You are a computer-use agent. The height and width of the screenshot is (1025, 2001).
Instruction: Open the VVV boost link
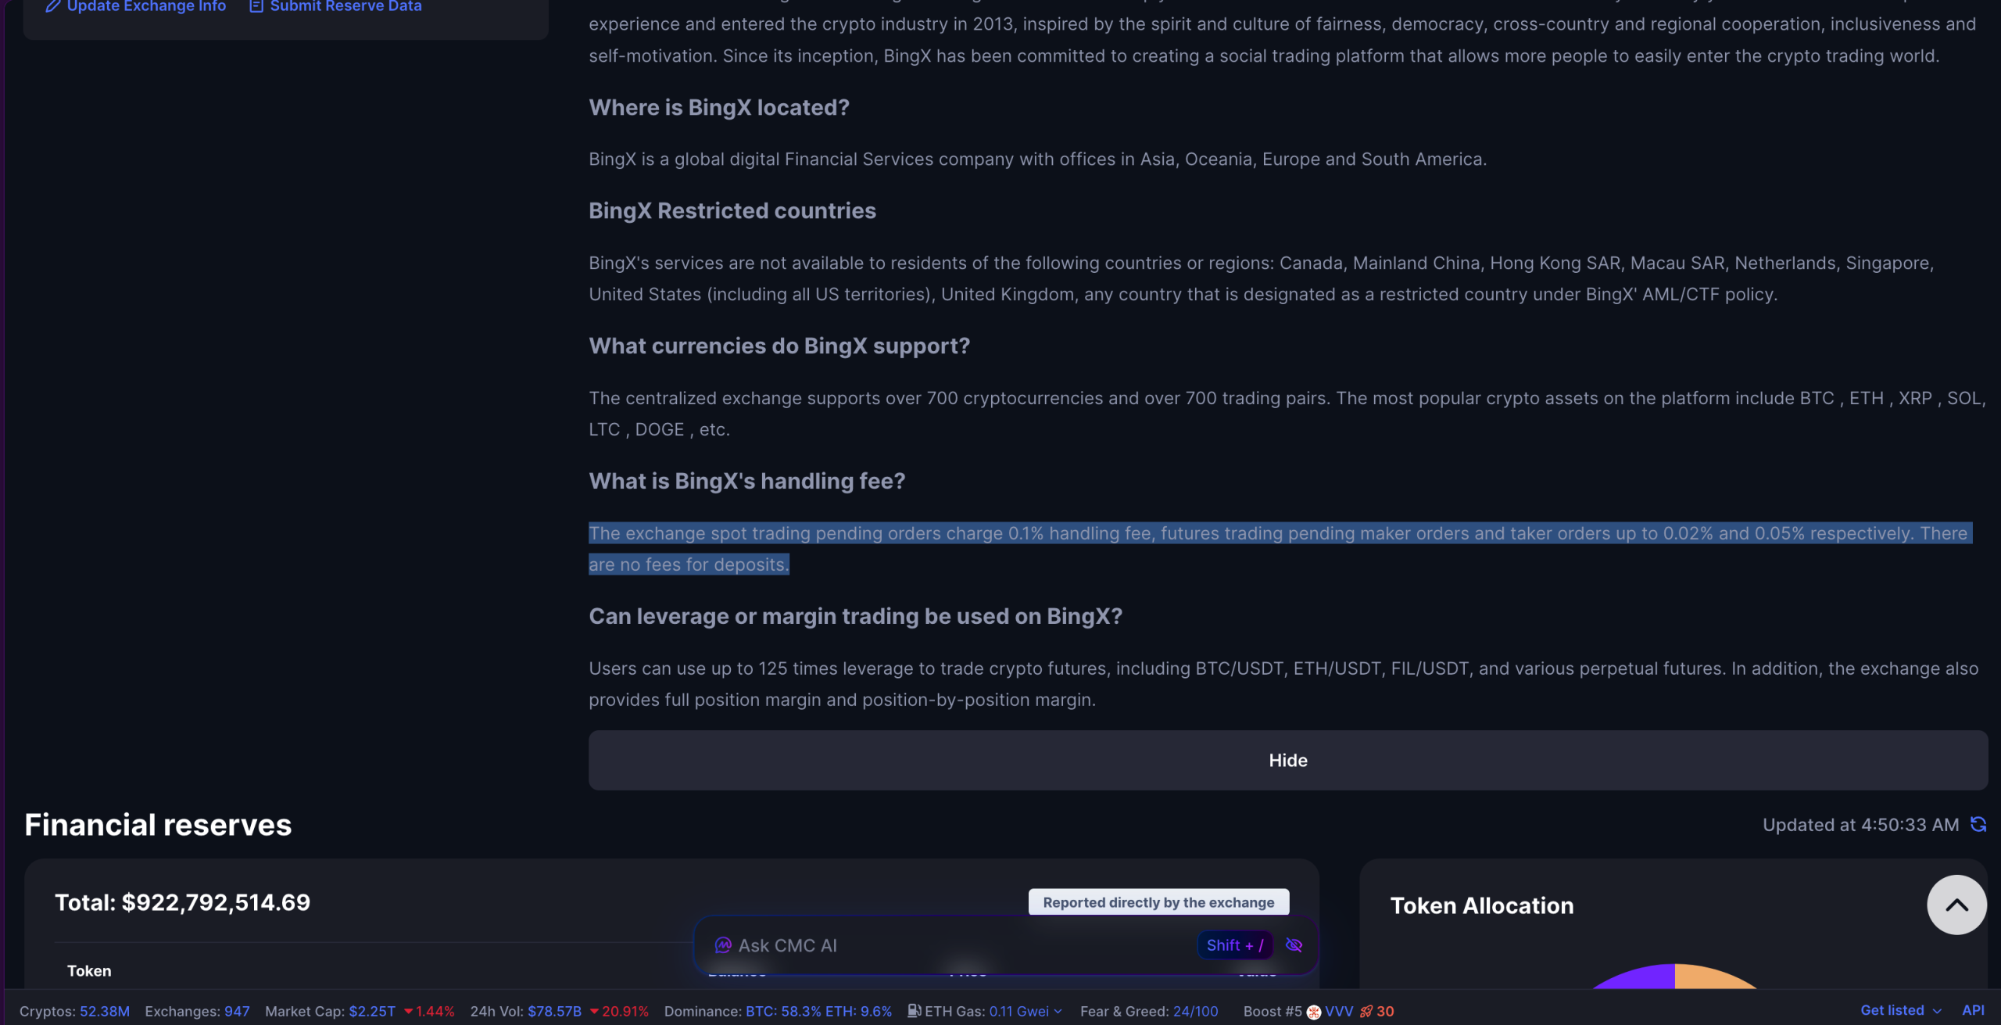click(x=1339, y=1011)
